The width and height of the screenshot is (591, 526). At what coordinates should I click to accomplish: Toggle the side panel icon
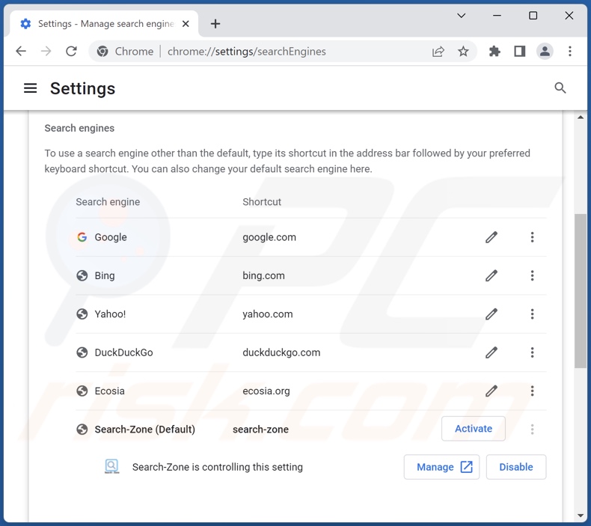[x=520, y=52]
